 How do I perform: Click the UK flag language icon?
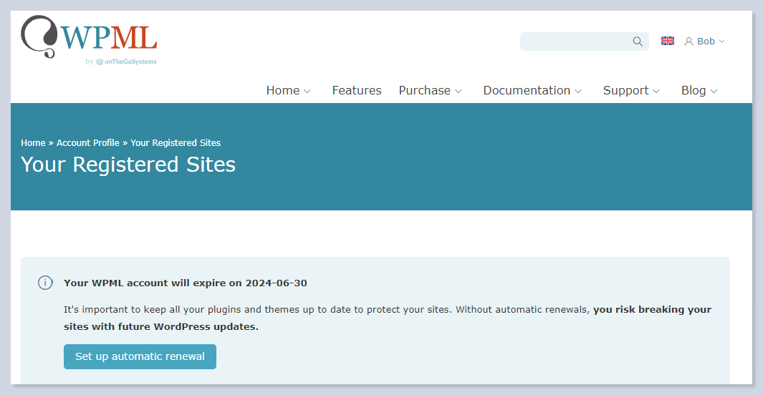[668, 42]
